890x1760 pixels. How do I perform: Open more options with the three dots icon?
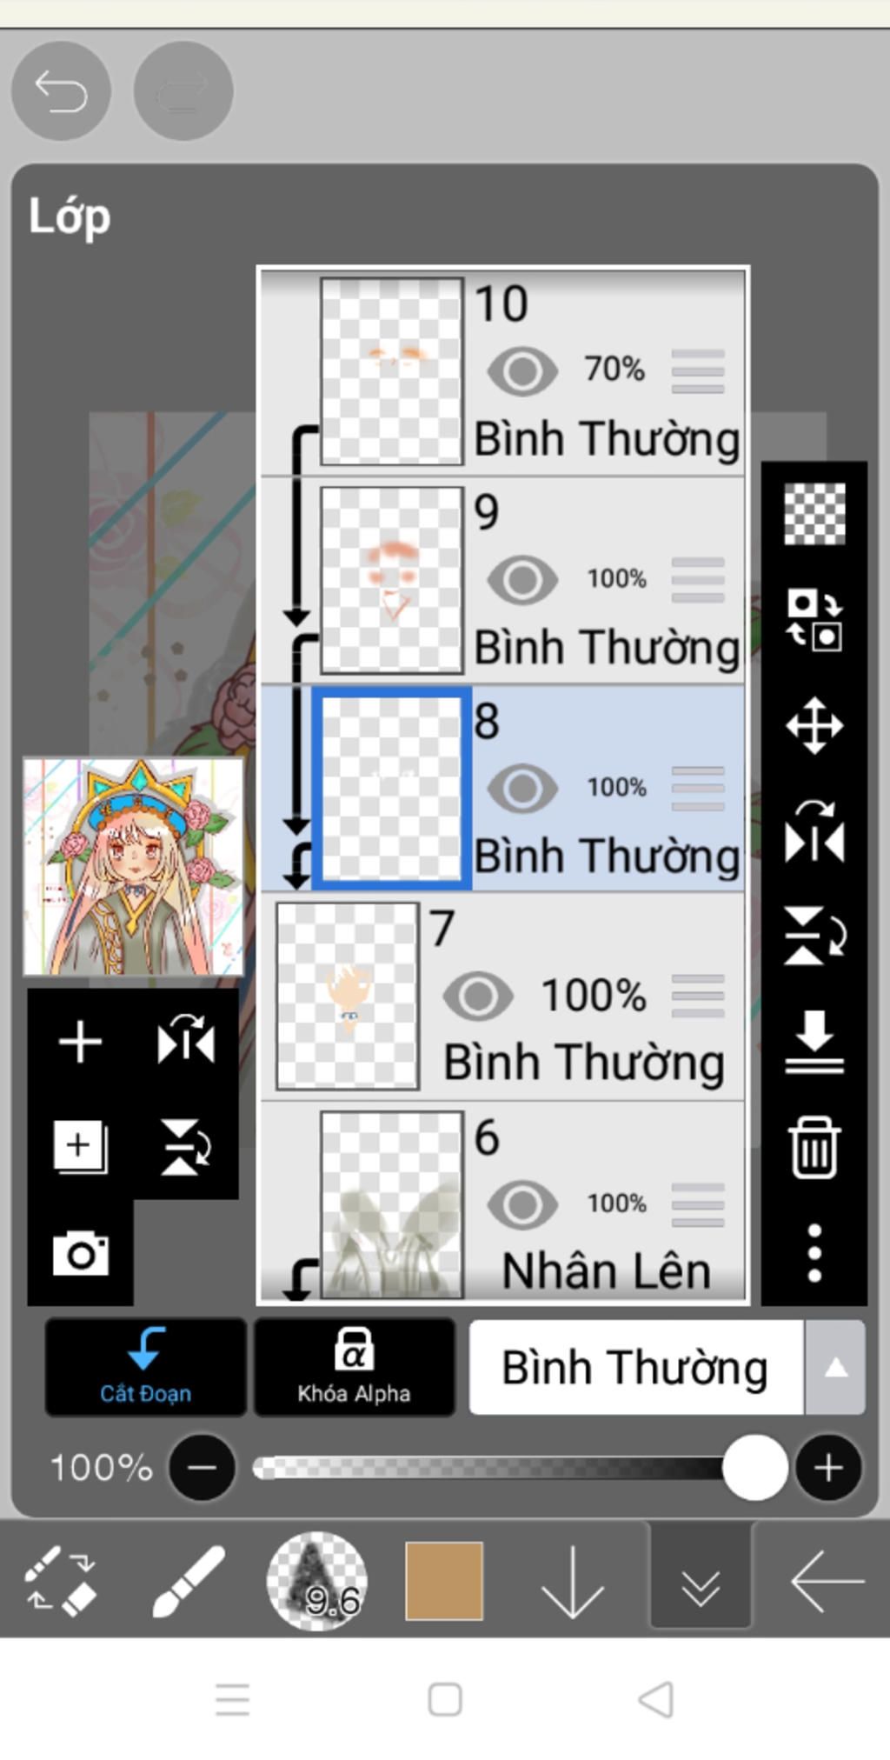[814, 1253]
